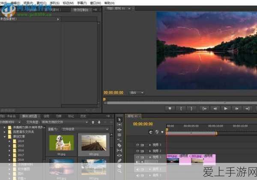Open the 序列(S) Sequence menu
This screenshot has height=180, width=257.
click(x=54, y=3)
